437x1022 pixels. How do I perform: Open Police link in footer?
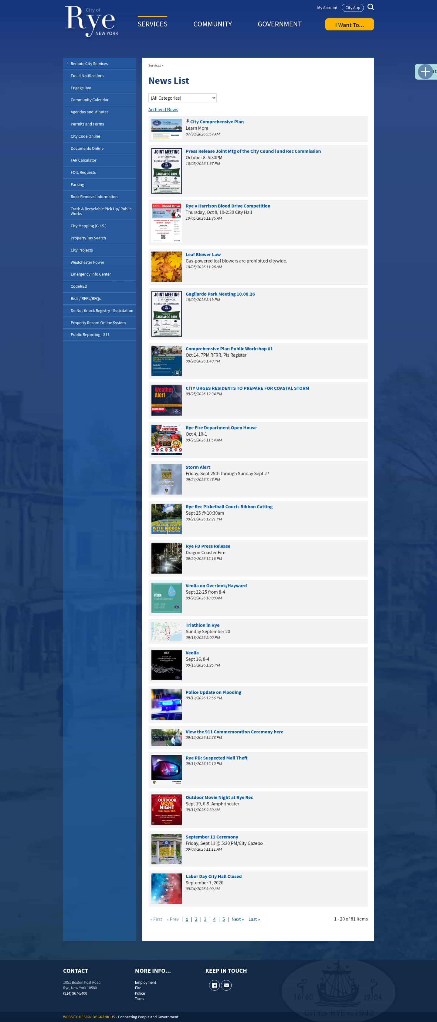pos(140,993)
